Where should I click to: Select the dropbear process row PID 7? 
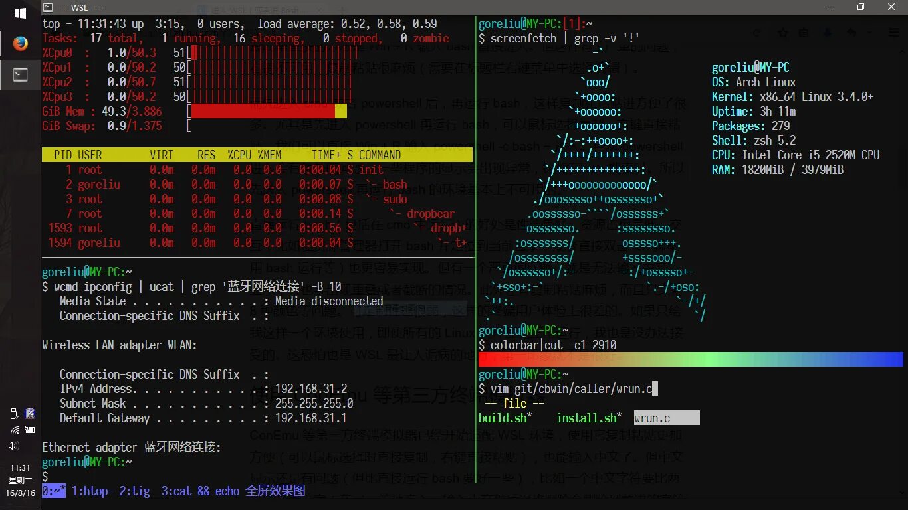click(257, 213)
